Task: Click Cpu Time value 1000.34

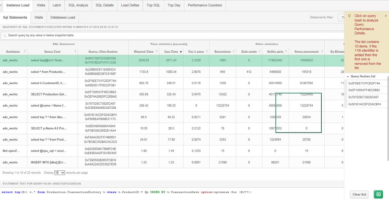Action: coord(171,72)
